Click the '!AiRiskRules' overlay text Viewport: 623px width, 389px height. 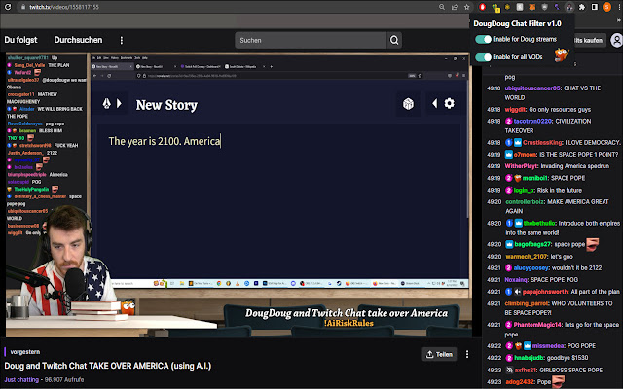pyautogui.click(x=348, y=323)
